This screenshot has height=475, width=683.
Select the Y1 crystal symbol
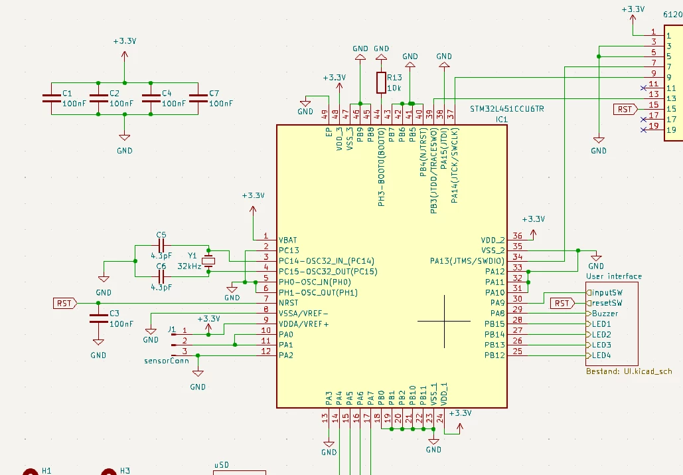tap(208, 261)
